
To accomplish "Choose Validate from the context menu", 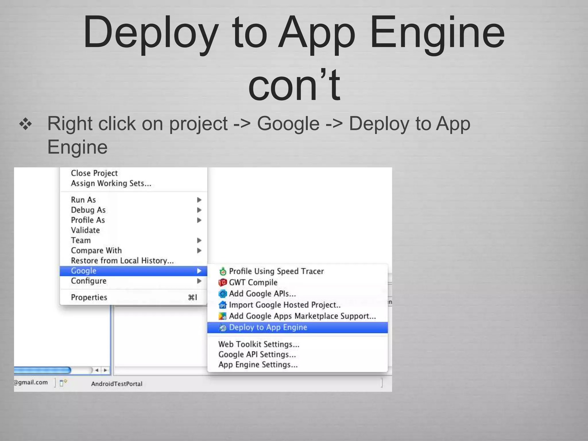I will 134,230.
